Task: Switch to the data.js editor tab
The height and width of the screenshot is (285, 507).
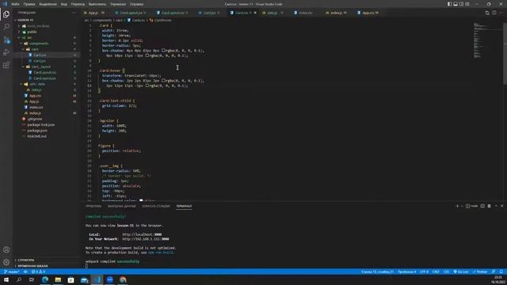Action: click(272, 13)
